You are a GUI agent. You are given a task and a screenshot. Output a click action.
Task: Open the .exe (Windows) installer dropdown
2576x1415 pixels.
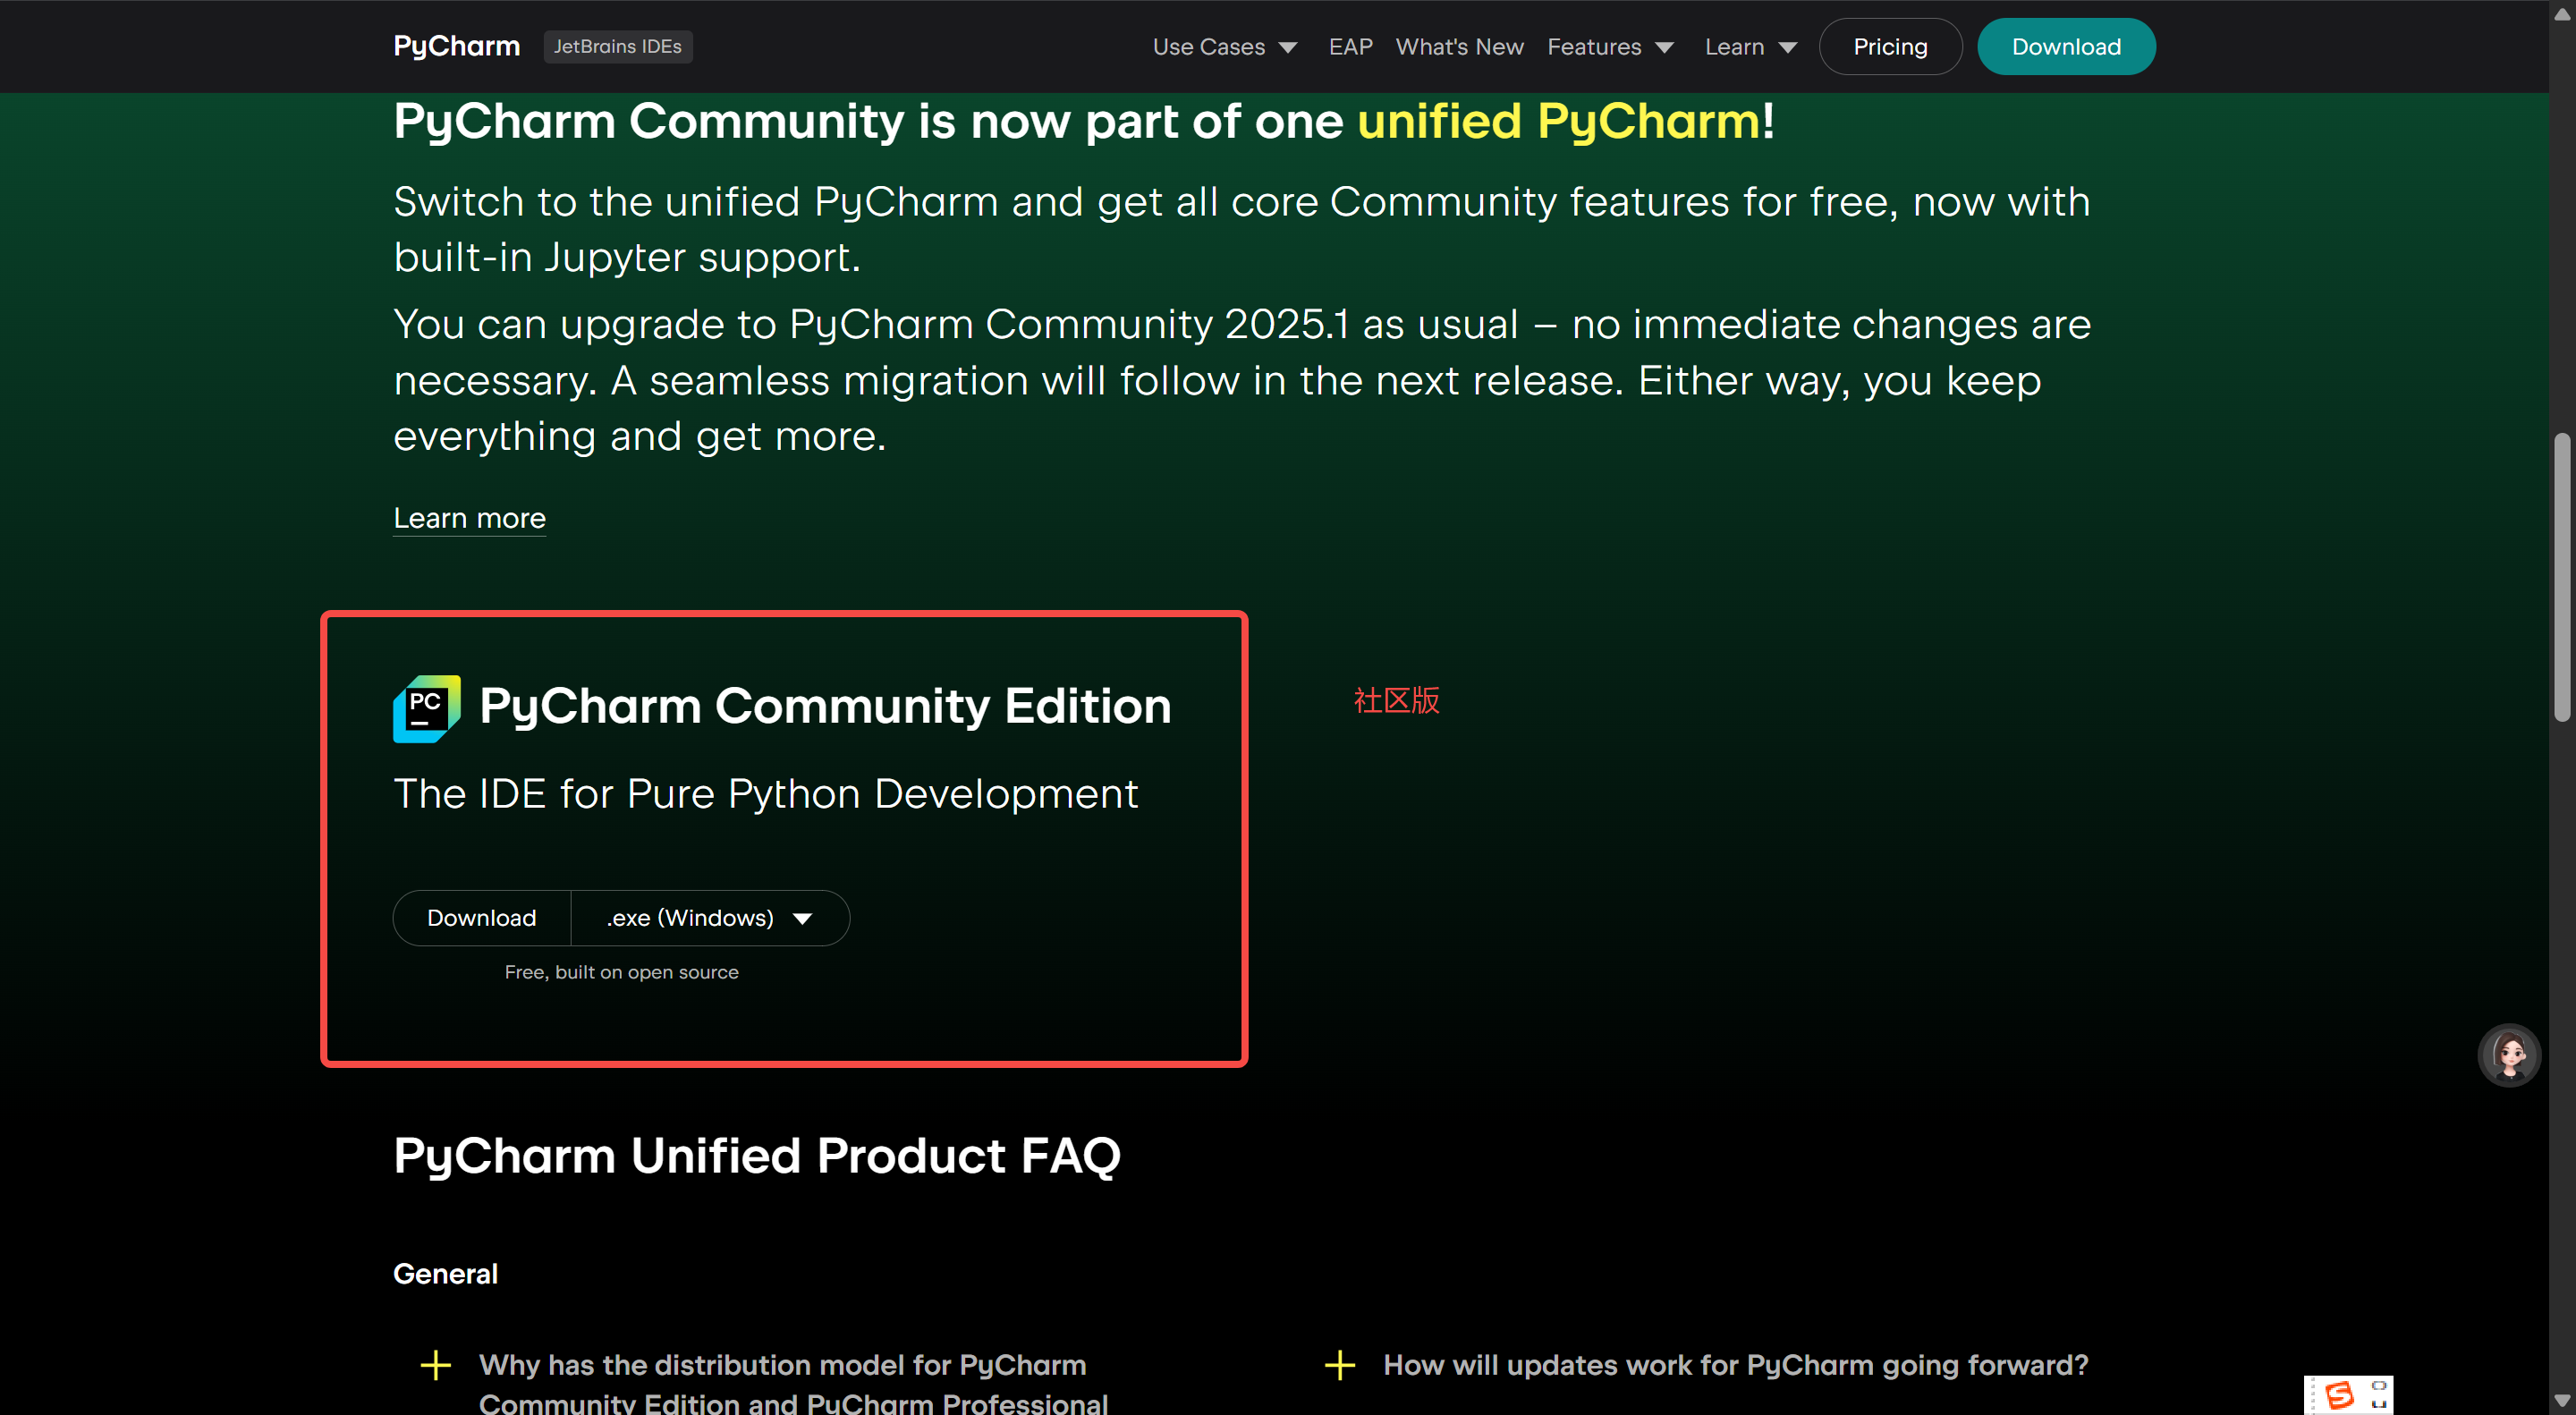(x=709, y=918)
